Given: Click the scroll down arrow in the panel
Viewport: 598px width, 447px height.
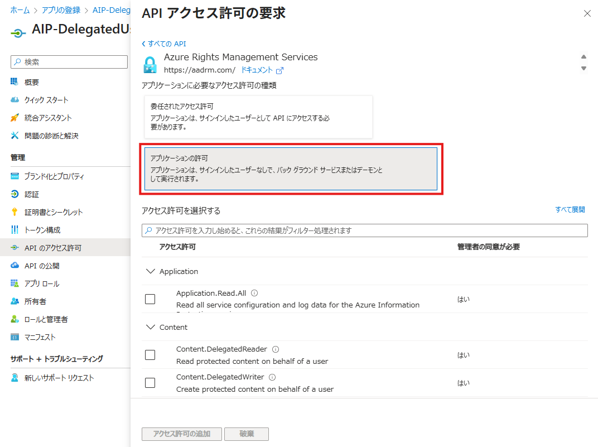Looking at the screenshot, I should click(583, 68).
